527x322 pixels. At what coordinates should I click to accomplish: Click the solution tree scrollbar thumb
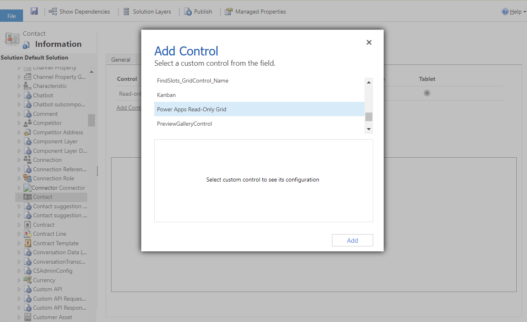coord(91,120)
